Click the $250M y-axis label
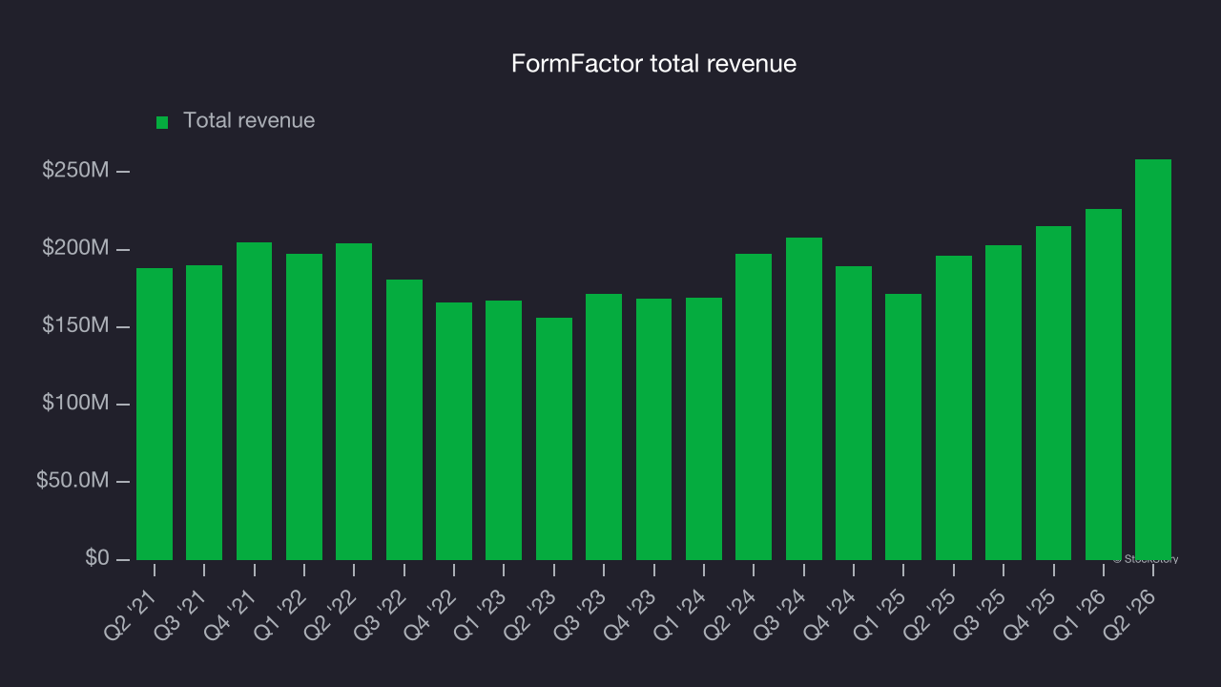 click(75, 171)
